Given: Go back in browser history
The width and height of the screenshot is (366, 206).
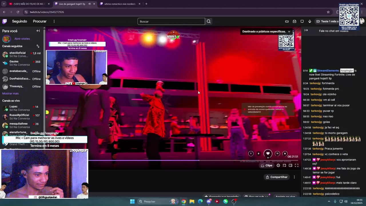Looking at the screenshot, I should pos(4,12).
